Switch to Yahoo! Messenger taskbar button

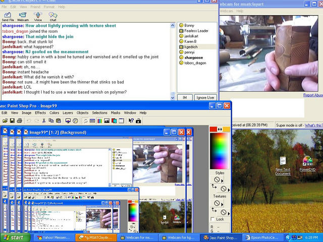pos(53,237)
